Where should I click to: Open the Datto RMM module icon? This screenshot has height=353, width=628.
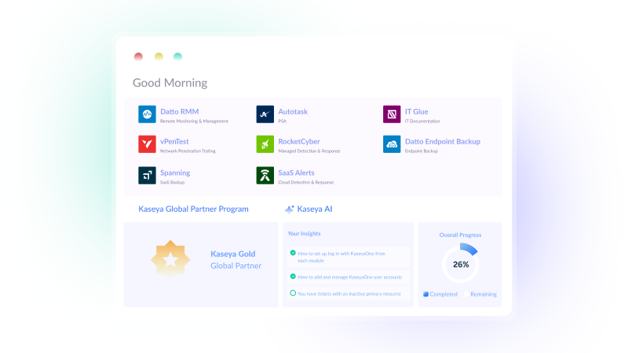pyautogui.click(x=147, y=114)
